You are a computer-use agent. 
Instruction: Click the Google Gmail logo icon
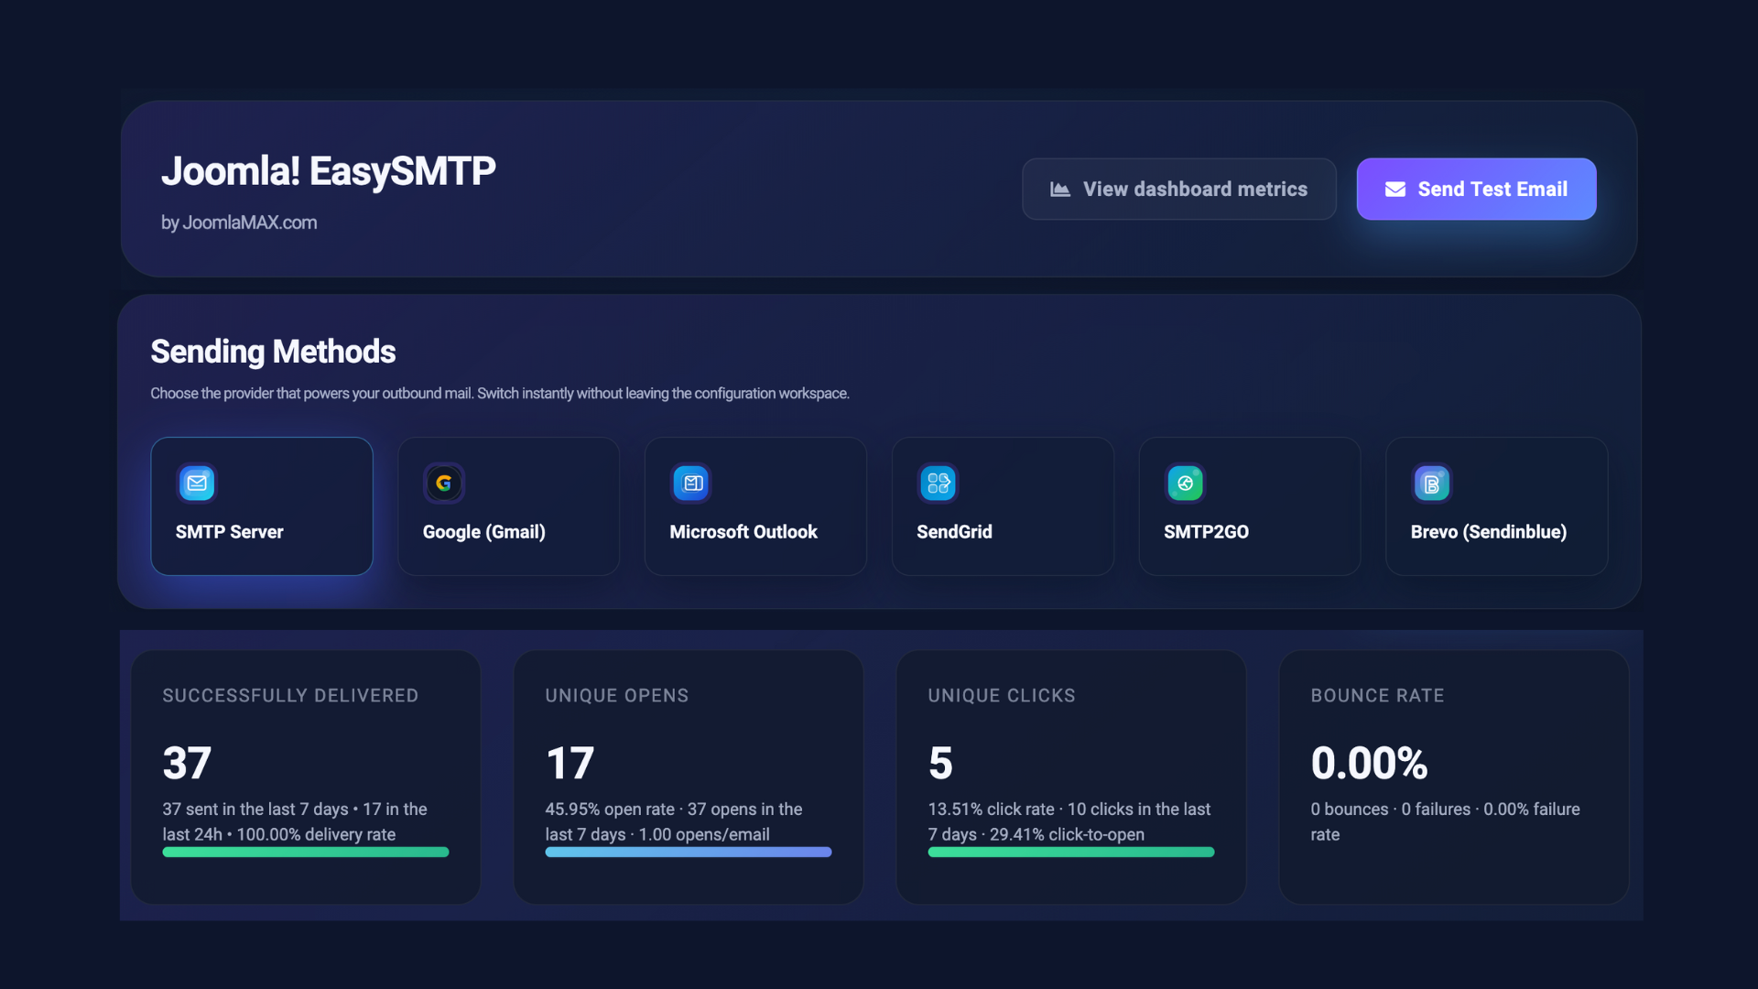coord(444,483)
